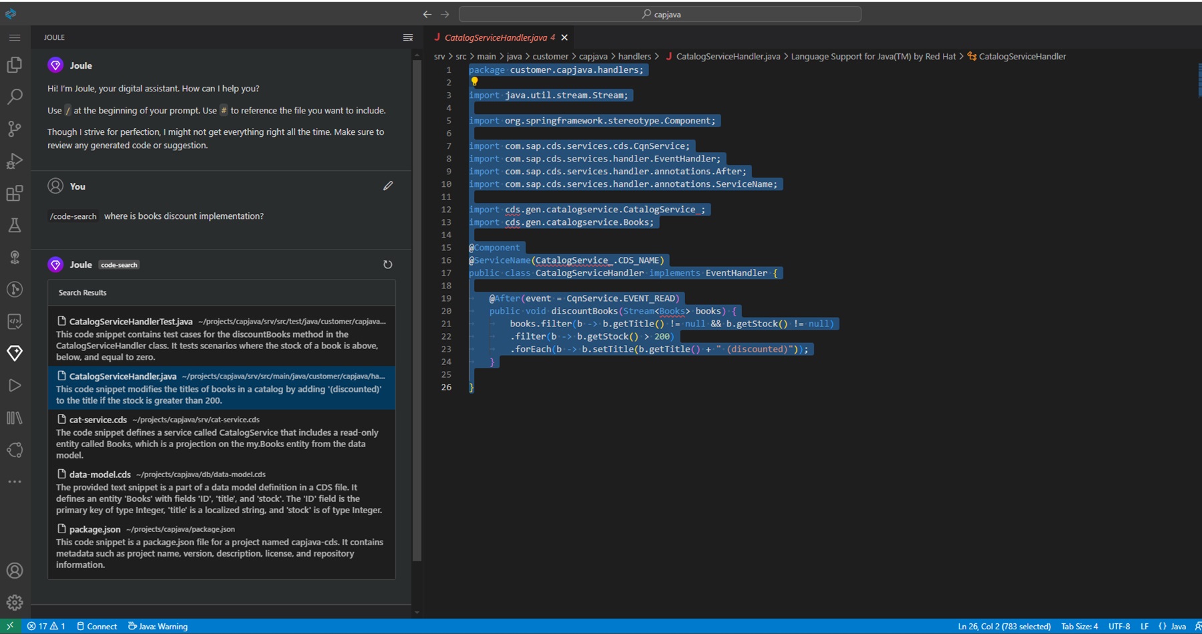The image size is (1202, 634).
Task: Open the Accounts icon
Action: (x=15, y=571)
